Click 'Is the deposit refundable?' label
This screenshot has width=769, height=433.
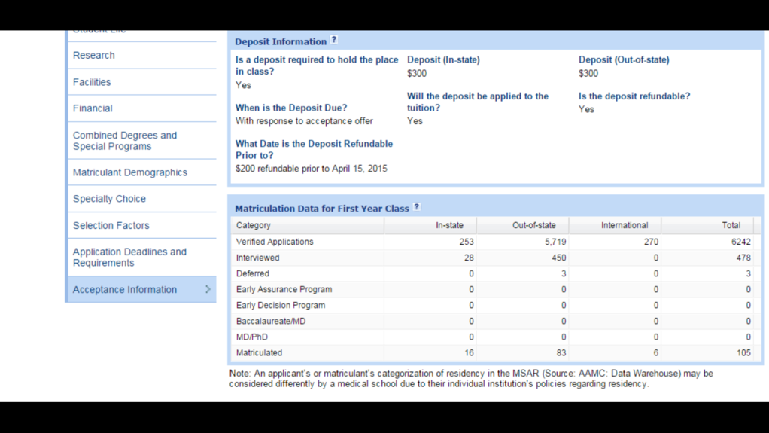click(x=634, y=96)
